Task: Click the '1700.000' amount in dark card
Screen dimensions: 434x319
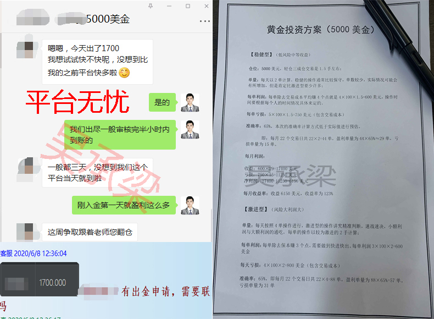Action: click(53, 283)
